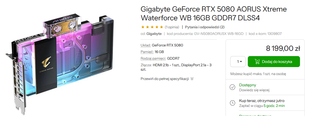This screenshot has width=314, height=116.
Task: Click the availability checkmark circle icon
Action: [x=232, y=87]
